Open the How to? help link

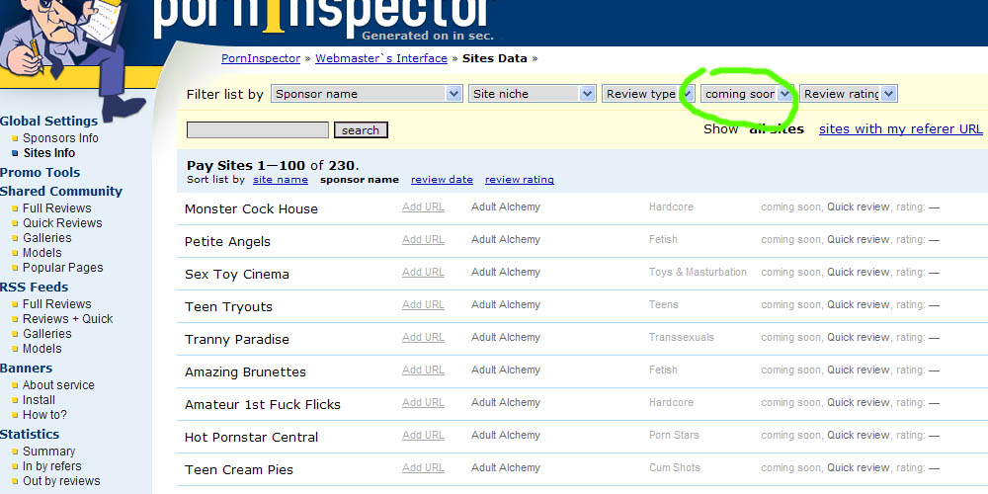(x=44, y=415)
